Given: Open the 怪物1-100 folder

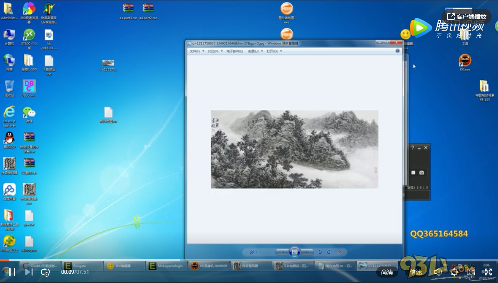Looking at the screenshot, I should pyautogui.click(x=29, y=62).
